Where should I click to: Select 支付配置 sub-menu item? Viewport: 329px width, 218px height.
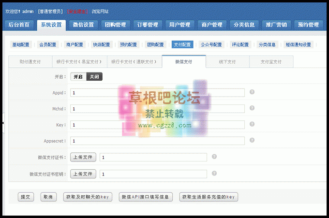point(182,44)
